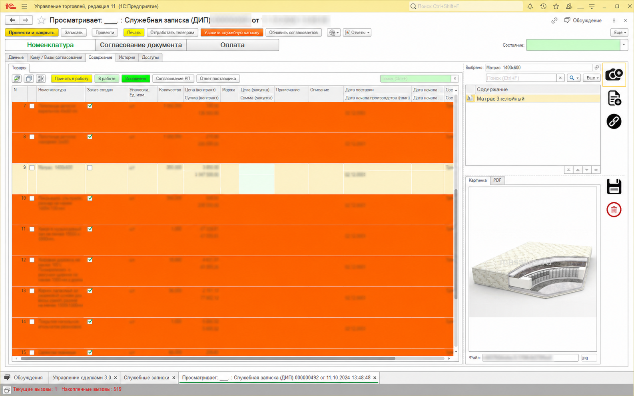Open the three-dot more menu near Обсуждение
This screenshot has width=634, height=396.
point(614,20)
